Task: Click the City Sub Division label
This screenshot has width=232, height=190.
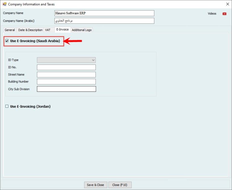Action: point(19,89)
